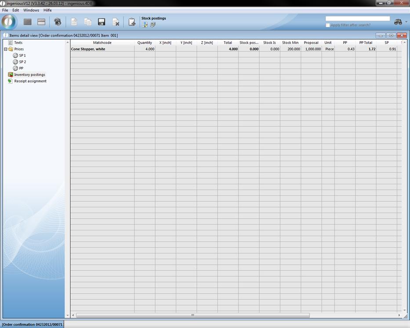Open dropdown arrow beside binoculars
The image size is (410, 328).
click(406, 22)
